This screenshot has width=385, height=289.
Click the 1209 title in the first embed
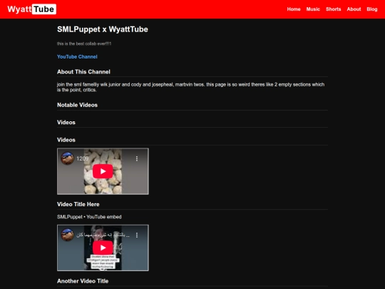(x=82, y=158)
